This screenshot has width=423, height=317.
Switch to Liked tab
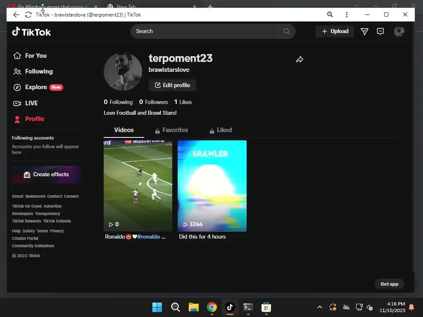[x=221, y=130]
